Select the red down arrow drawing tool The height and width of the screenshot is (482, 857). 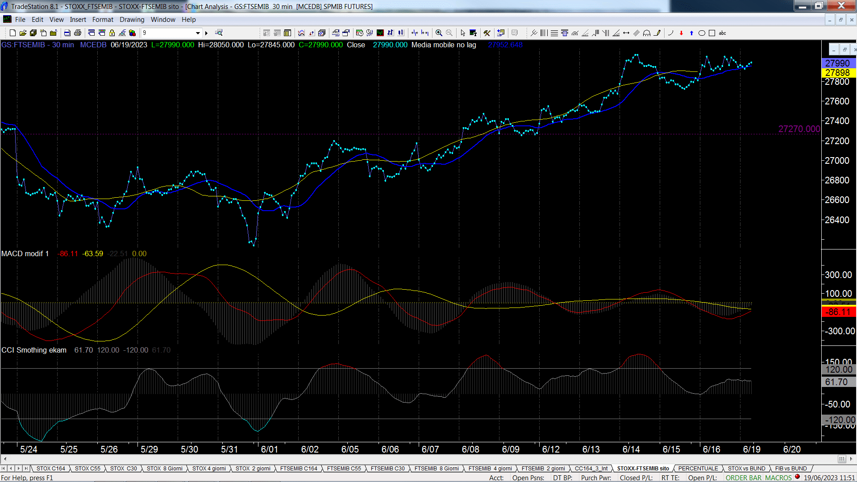(681, 33)
